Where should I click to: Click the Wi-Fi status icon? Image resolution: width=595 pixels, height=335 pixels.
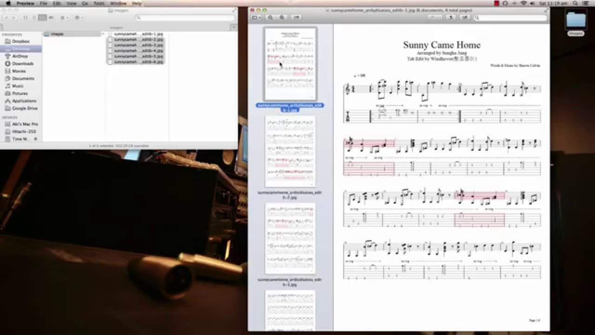pos(524,3)
